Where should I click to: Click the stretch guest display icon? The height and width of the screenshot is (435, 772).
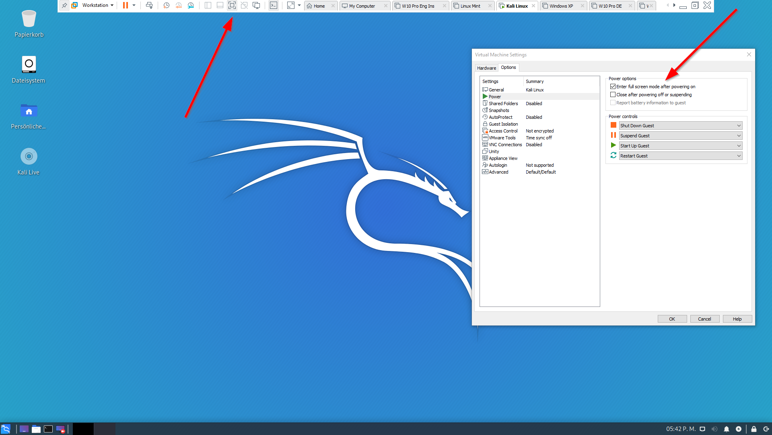pos(291,6)
